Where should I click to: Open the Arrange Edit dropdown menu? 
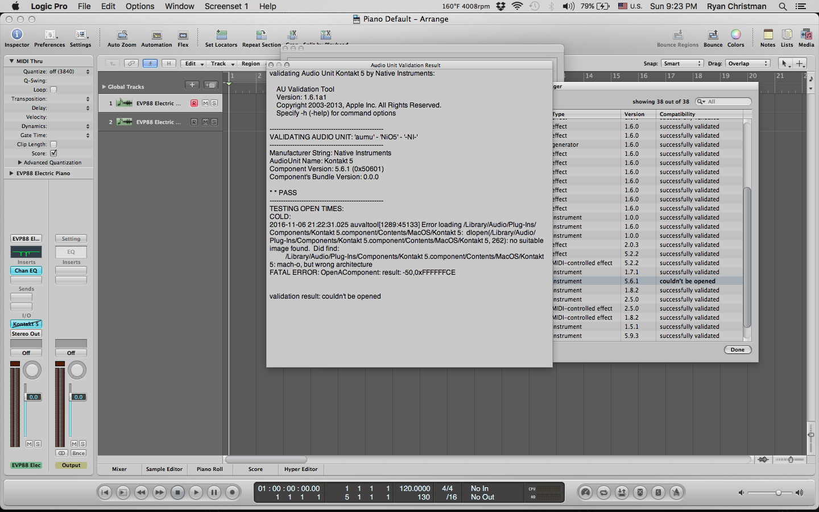(194, 64)
